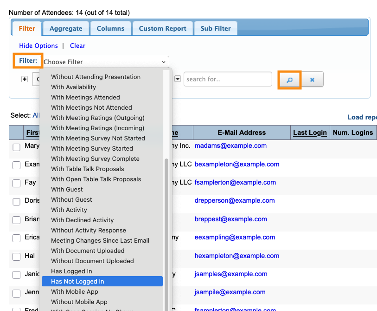This screenshot has width=377, height=311.
Task: Select 'With Guest' filter option
Action: 102,190
